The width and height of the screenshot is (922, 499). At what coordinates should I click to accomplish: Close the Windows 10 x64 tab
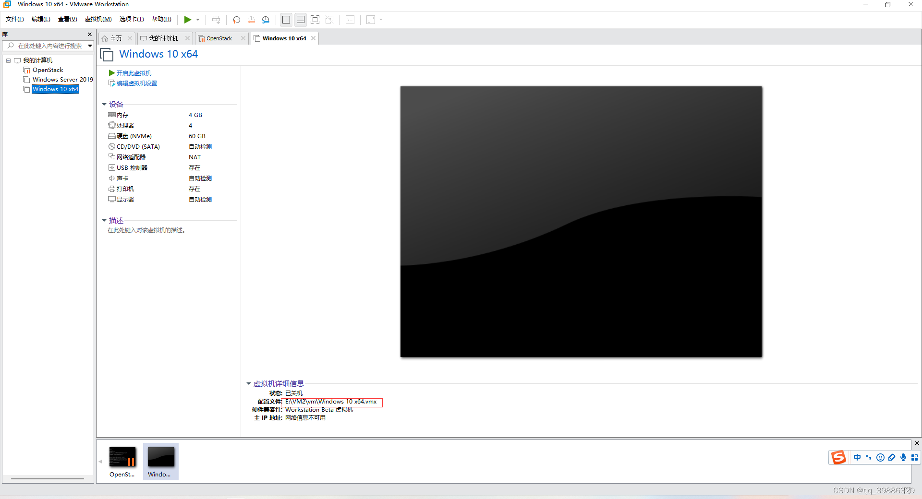point(314,38)
